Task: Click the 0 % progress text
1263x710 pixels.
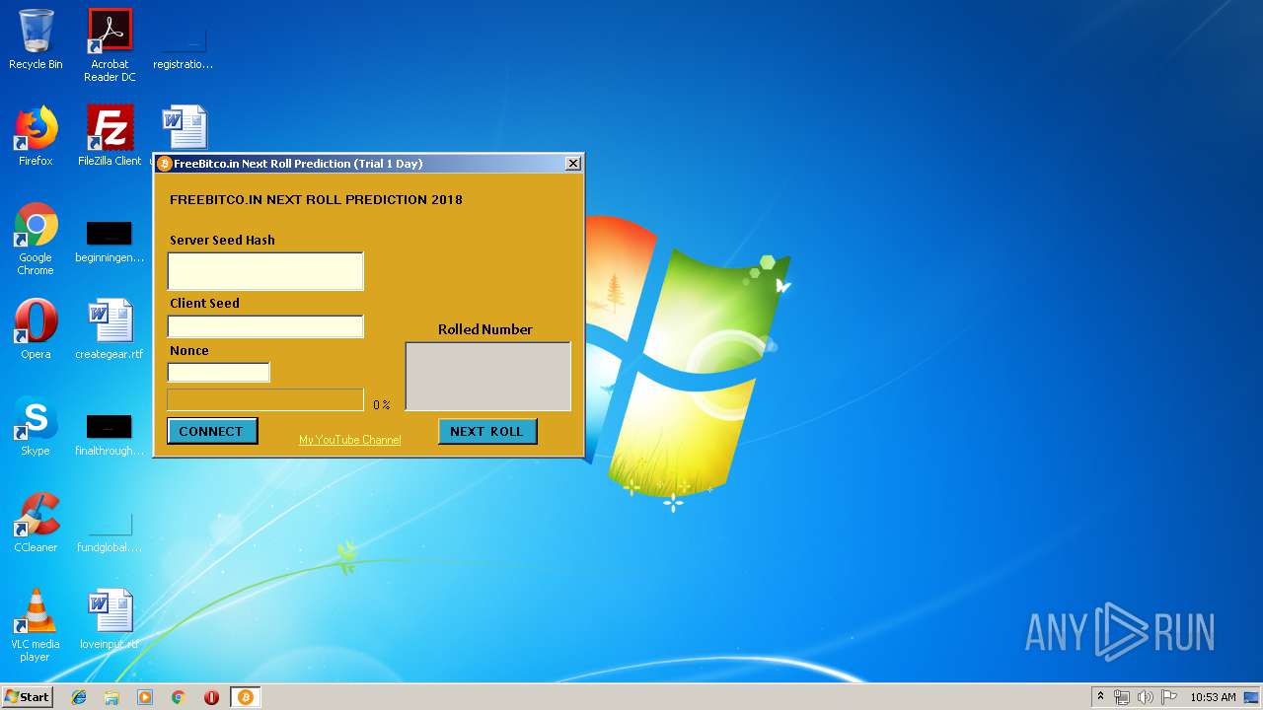Action: pos(382,405)
